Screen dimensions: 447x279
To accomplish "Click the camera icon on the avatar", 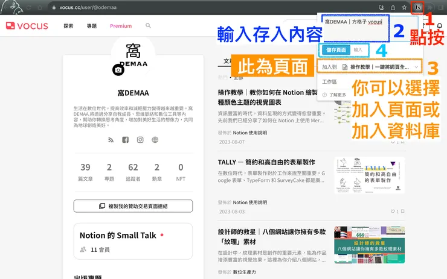I will [x=118, y=70].
